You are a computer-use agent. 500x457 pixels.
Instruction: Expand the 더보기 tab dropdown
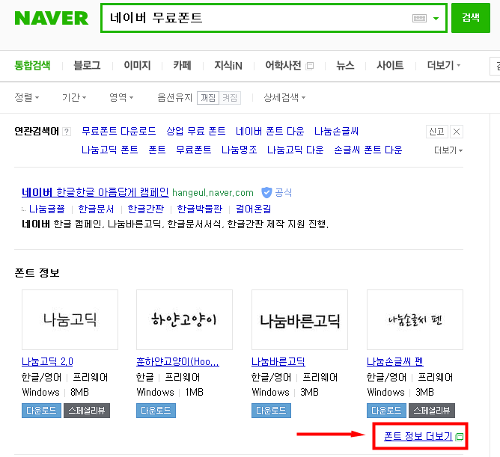(x=444, y=65)
